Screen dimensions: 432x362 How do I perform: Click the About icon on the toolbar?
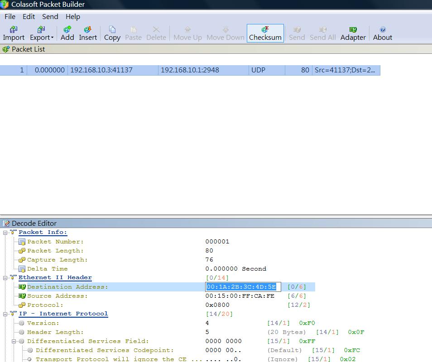(382, 29)
